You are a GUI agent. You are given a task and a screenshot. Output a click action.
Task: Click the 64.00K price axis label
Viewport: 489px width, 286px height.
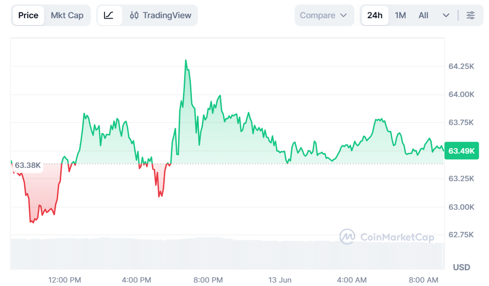click(461, 95)
